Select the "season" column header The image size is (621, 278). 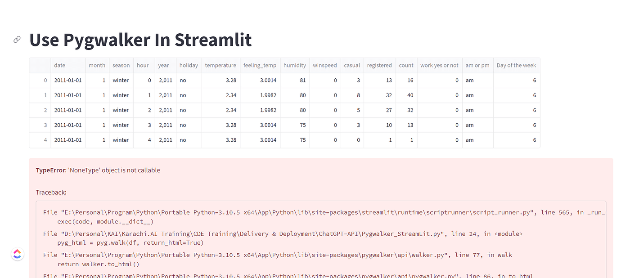coord(121,65)
